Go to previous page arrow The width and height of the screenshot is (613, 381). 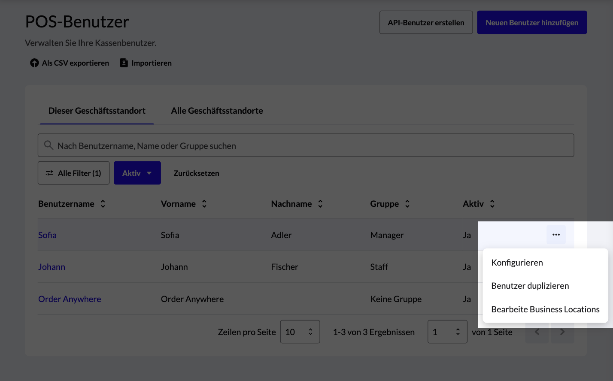pyautogui.click(x=537, y=332)
